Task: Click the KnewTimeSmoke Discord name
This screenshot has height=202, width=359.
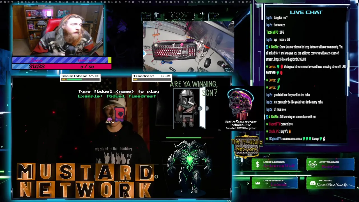Action: click(332, 184)
